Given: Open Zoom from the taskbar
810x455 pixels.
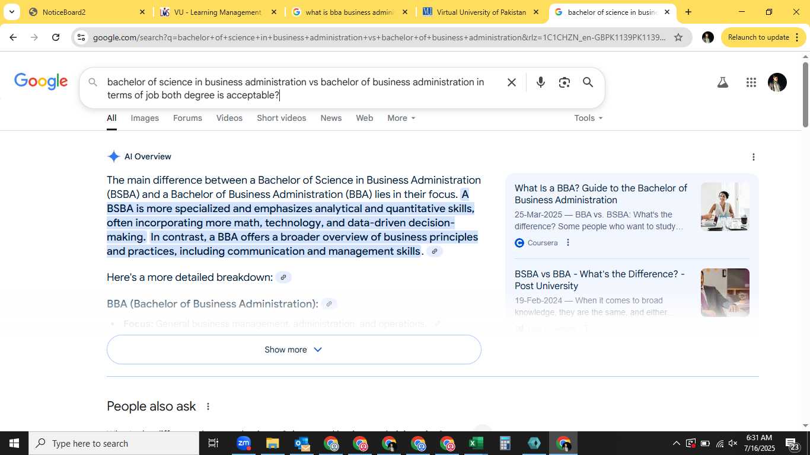Looking at the screenshot, I should pos(244,443).
